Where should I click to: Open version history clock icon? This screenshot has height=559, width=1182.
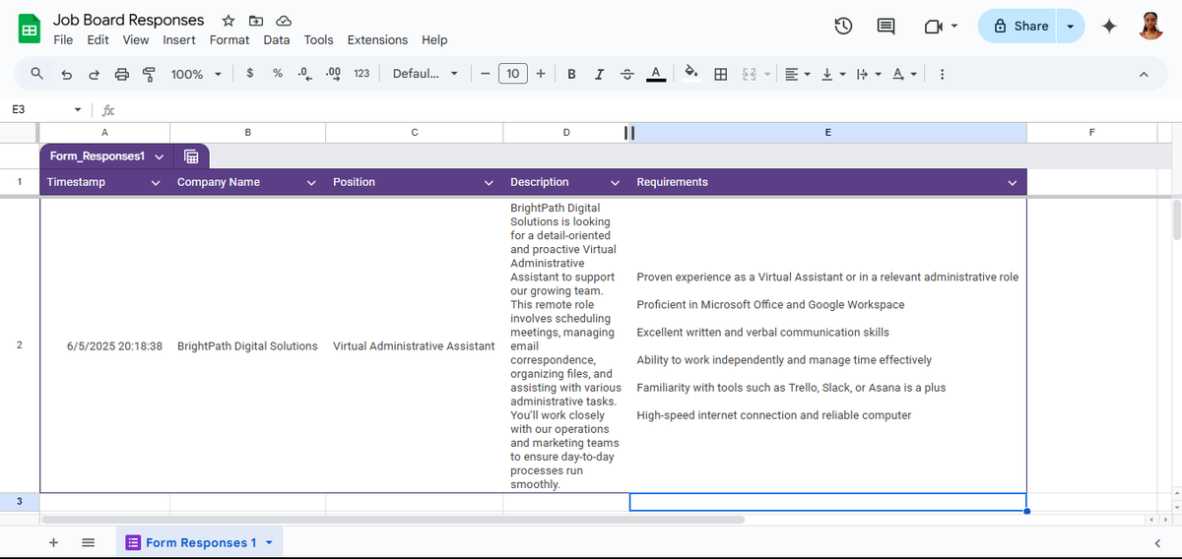(843, 27)
